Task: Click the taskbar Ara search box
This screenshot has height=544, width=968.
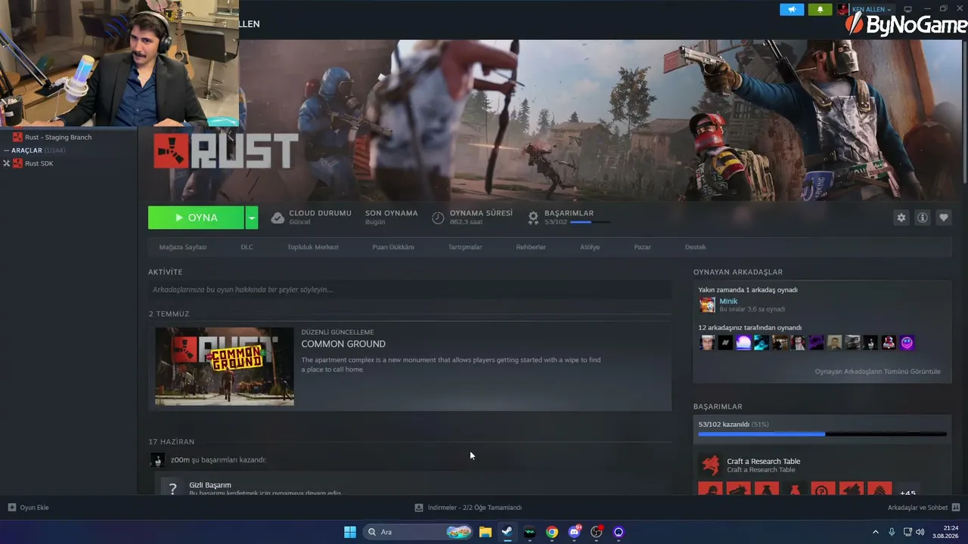Action: coord(417,532)
